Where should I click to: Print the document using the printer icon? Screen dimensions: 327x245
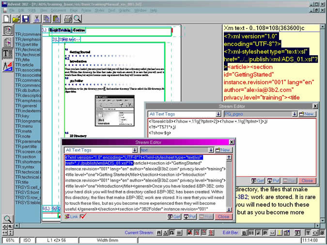(68, 19)
